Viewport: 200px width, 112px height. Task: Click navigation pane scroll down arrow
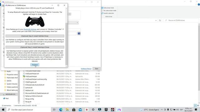tap(19, 103)
